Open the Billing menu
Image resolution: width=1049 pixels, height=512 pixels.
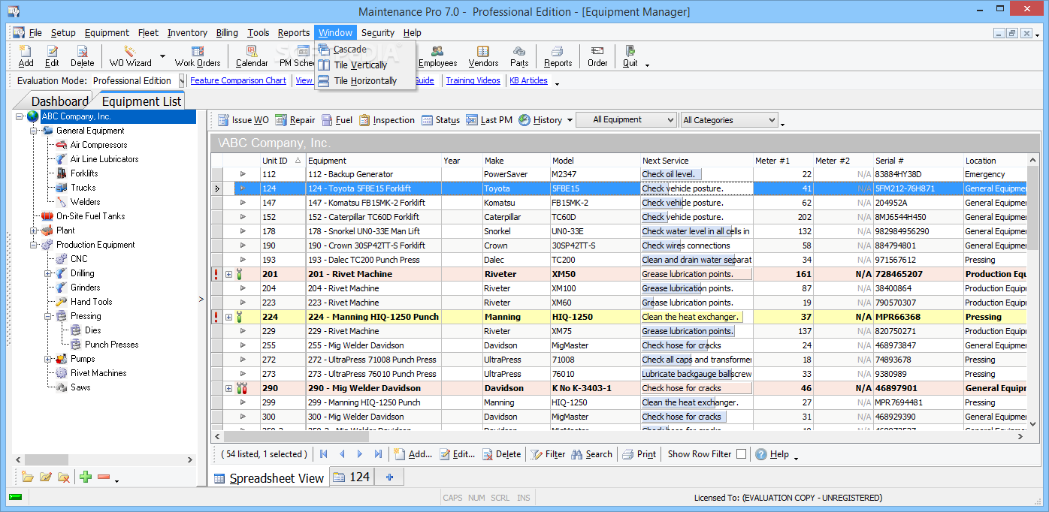(227, 32)
